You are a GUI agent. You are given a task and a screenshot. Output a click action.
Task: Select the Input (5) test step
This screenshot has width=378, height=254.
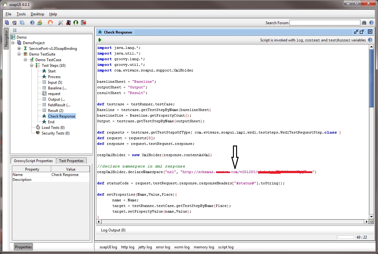pyautogui.click(x=55, y=82)
